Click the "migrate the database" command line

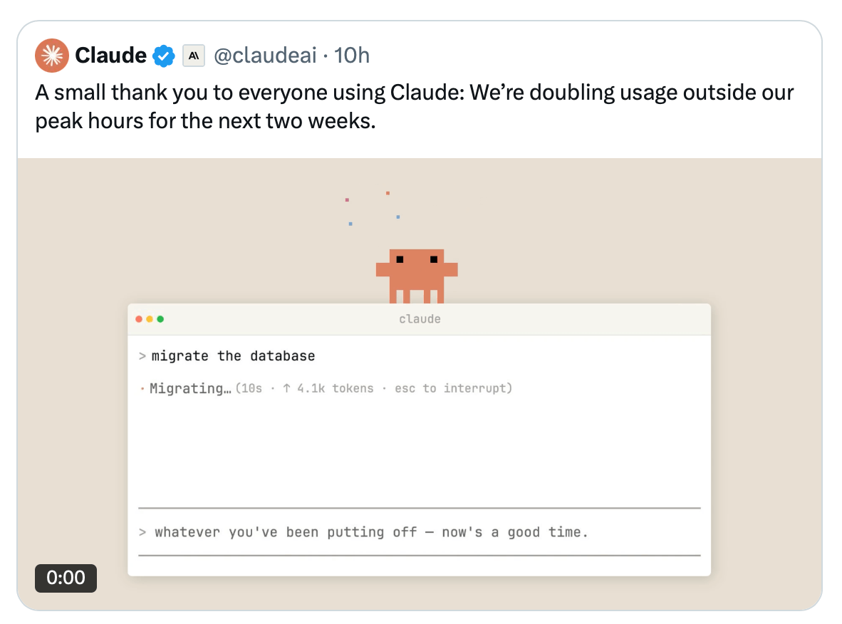[233, 355]
